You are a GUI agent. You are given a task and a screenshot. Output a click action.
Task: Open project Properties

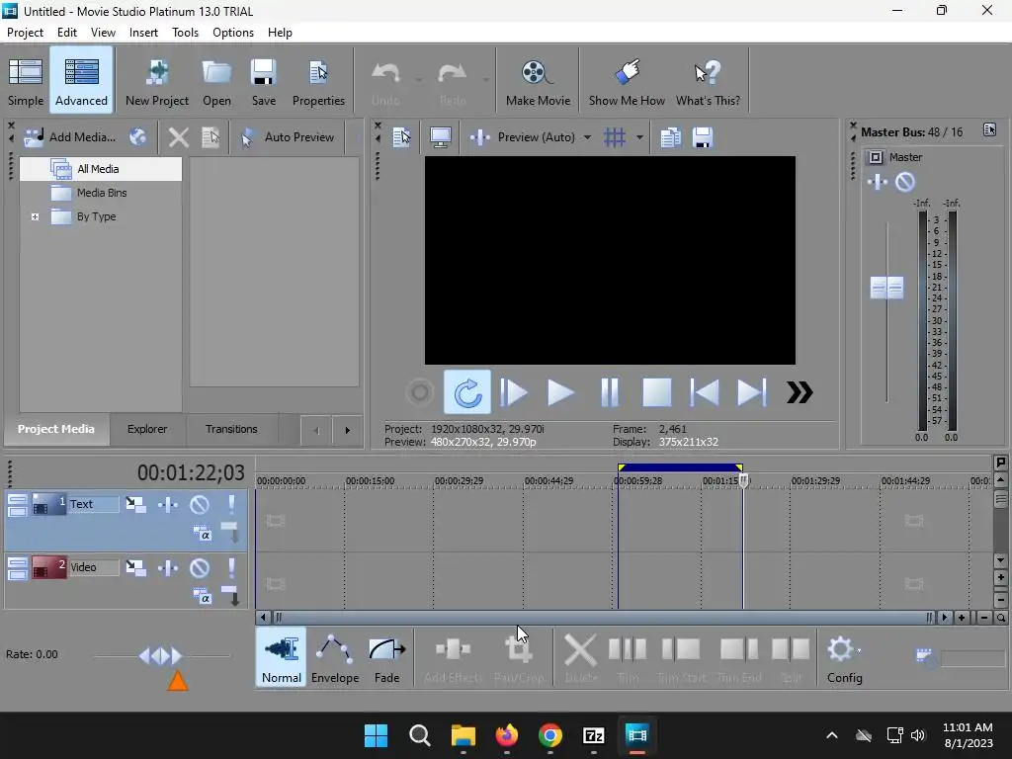(318, 81)
